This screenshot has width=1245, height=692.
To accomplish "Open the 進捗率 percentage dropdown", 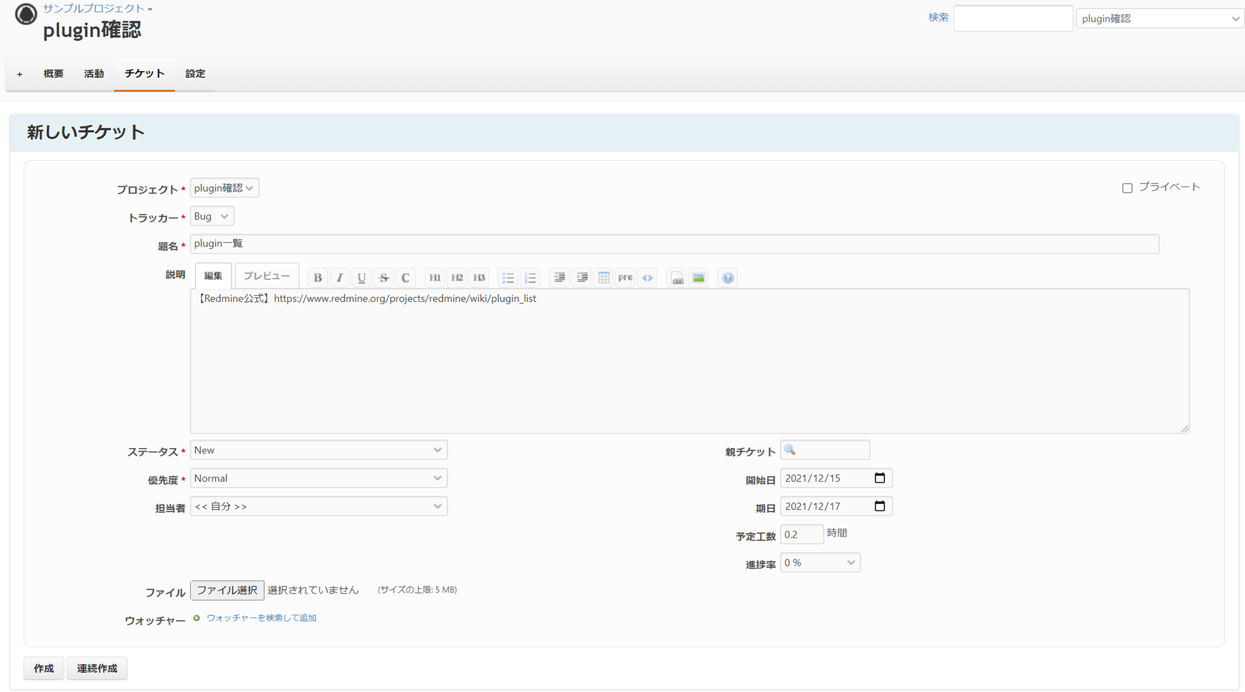I will (x=820, y=562).
